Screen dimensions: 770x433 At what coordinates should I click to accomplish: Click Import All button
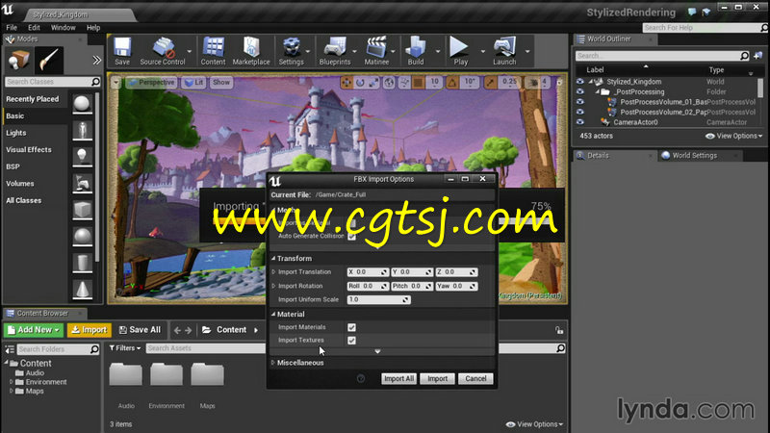tap(398, 378)
